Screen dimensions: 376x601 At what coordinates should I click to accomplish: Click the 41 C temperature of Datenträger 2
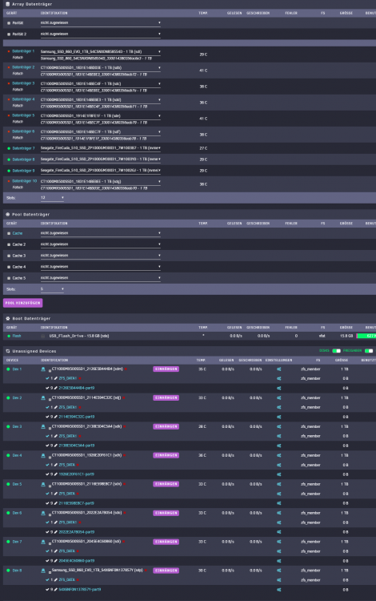(203, 71)
